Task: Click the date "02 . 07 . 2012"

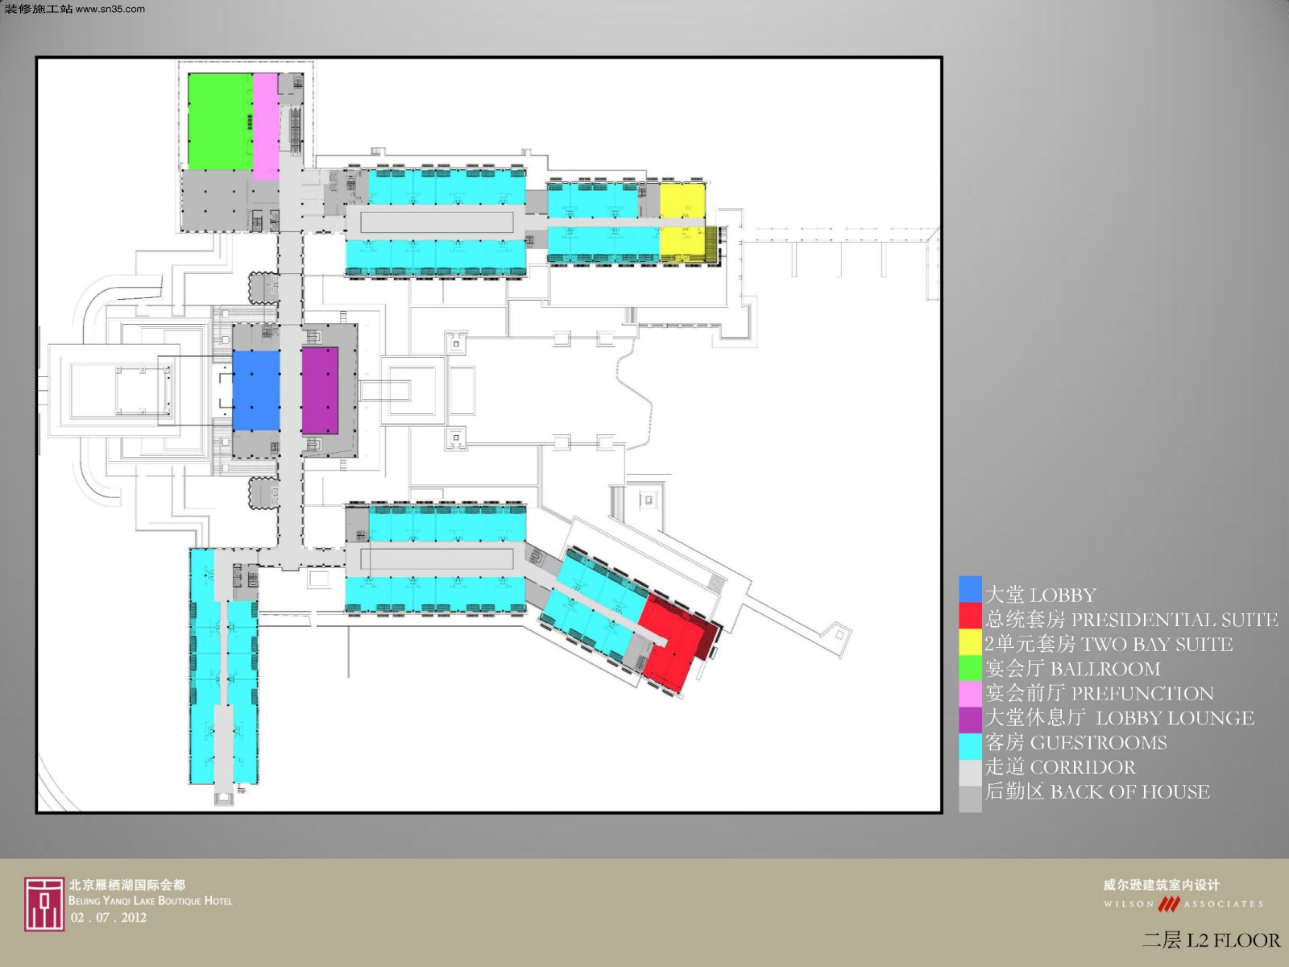Action: (x=109, y=918)
